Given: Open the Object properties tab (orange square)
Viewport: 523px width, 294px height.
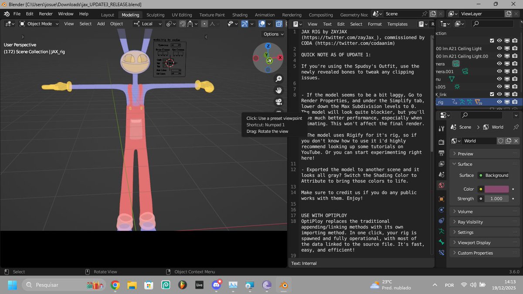Looking at the screenshot, I should click(441, 199).
